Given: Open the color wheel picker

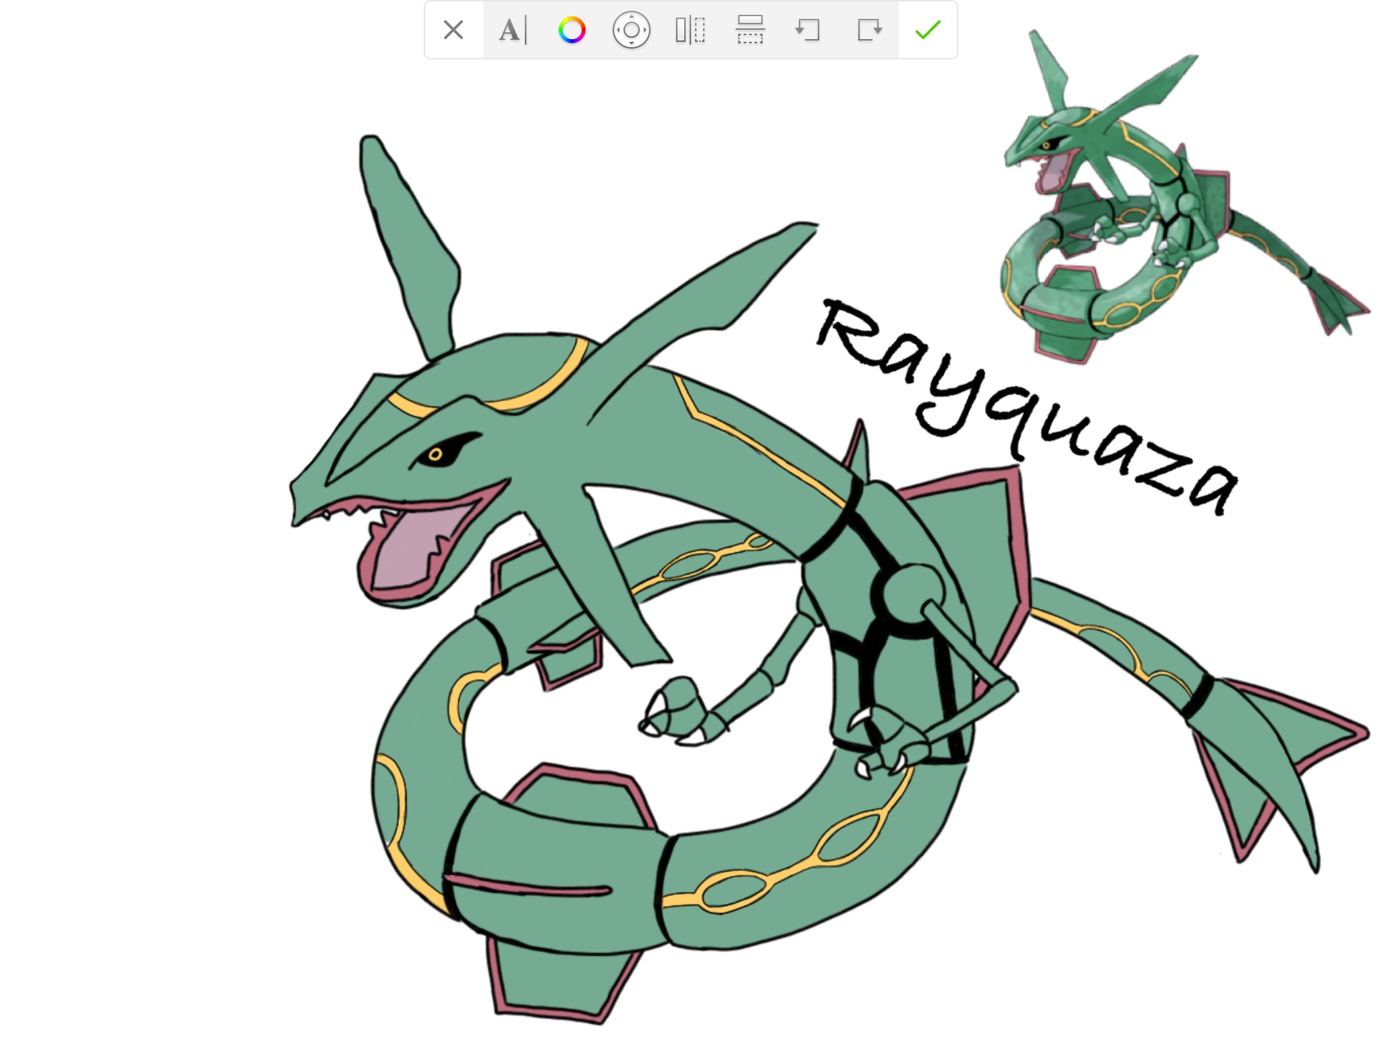Looking at the screenshot, I should [x=572, y=30].
